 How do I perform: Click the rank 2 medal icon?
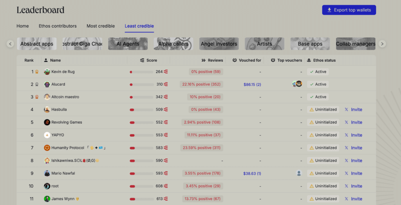coord(37,84)
